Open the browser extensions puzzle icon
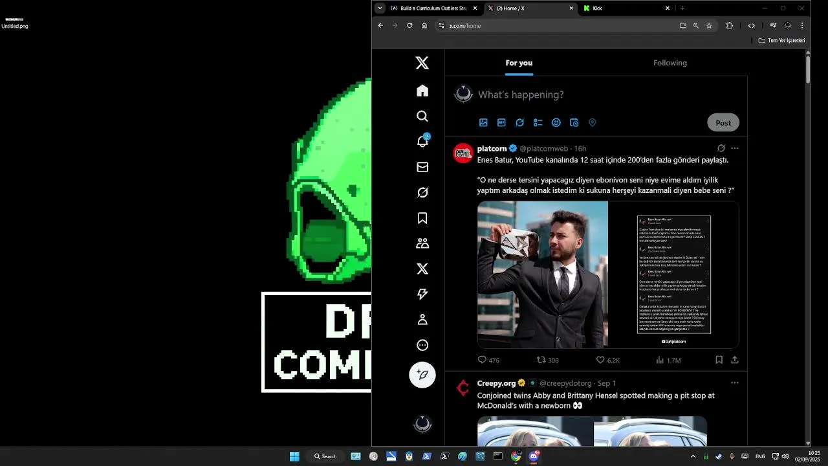This screenshot has height=466, width=828. click(730, 26)
